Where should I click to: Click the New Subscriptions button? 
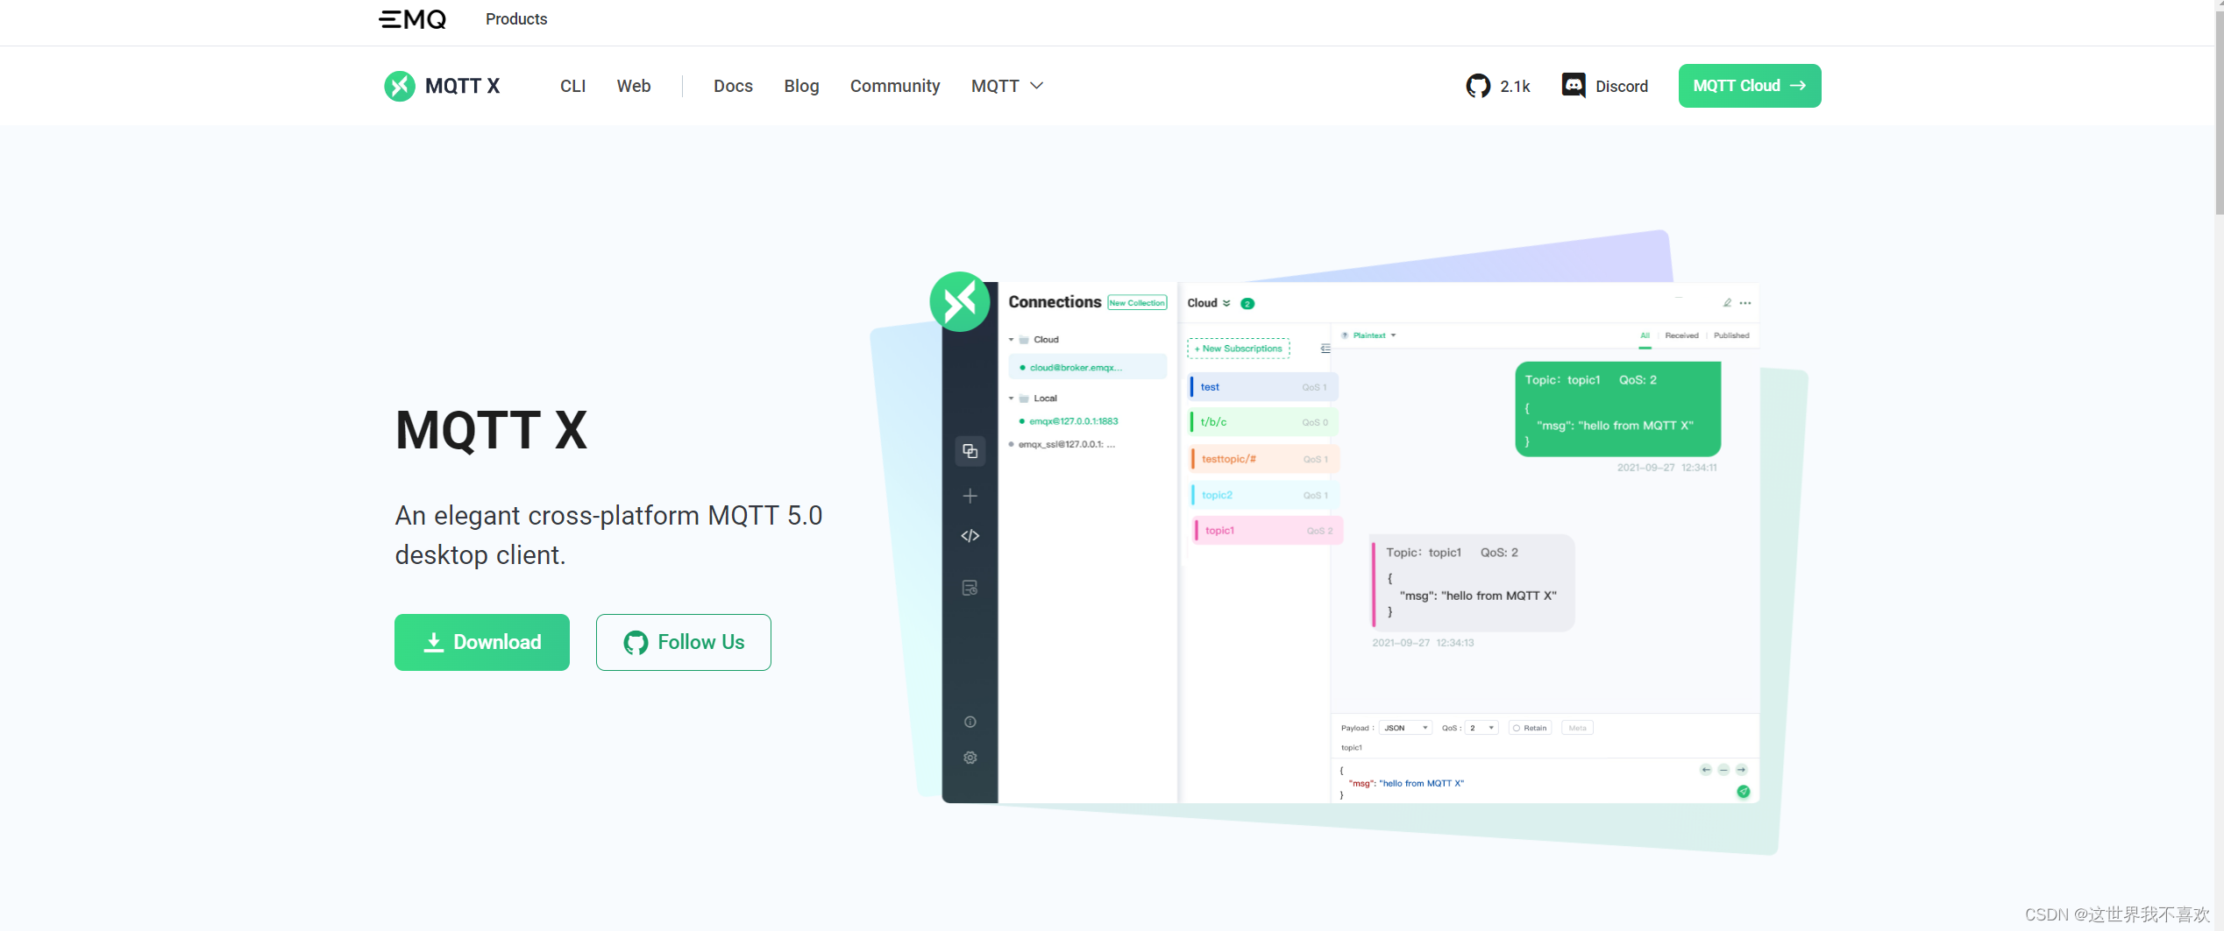pyautogui.click(x=1238, y=349)
